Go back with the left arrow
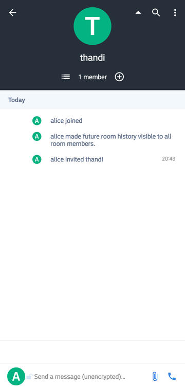Screen dimensions: 185x389 (x=13, y=13)
